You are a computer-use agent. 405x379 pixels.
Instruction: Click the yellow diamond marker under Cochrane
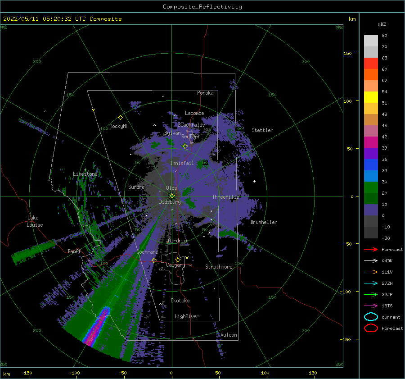click(x=154, y=260)
